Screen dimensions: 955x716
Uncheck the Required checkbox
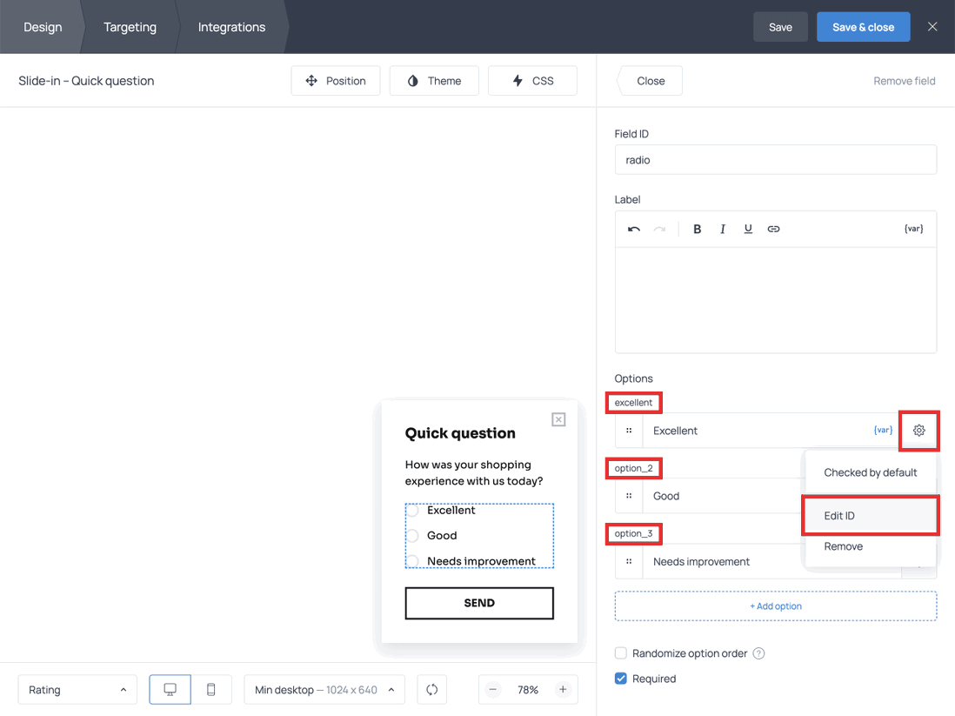(621, 679)
